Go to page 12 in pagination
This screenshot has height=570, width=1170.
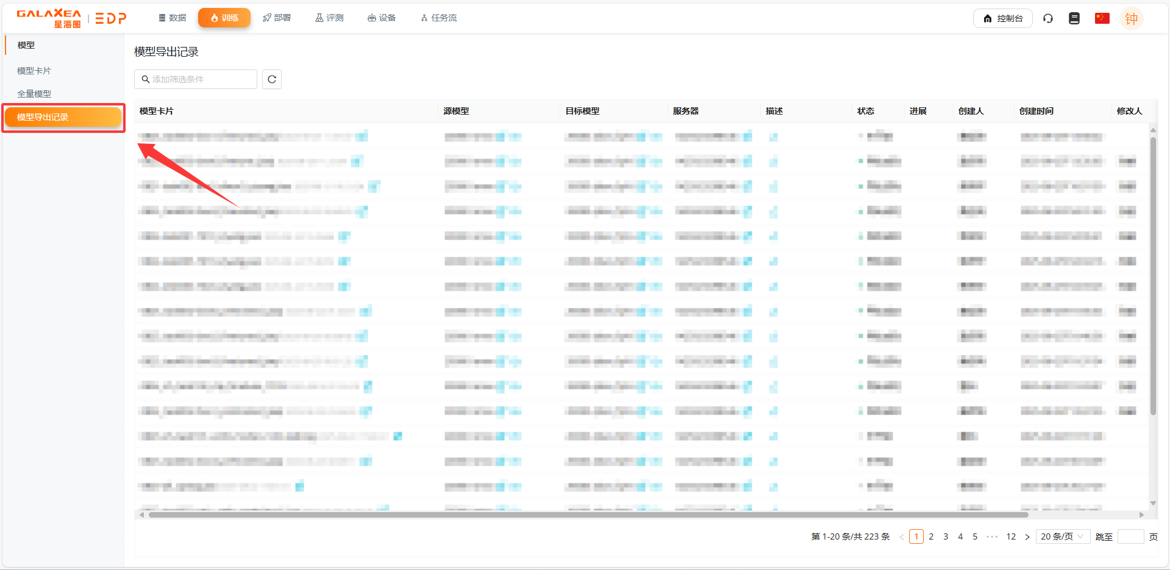point(1011,536)
